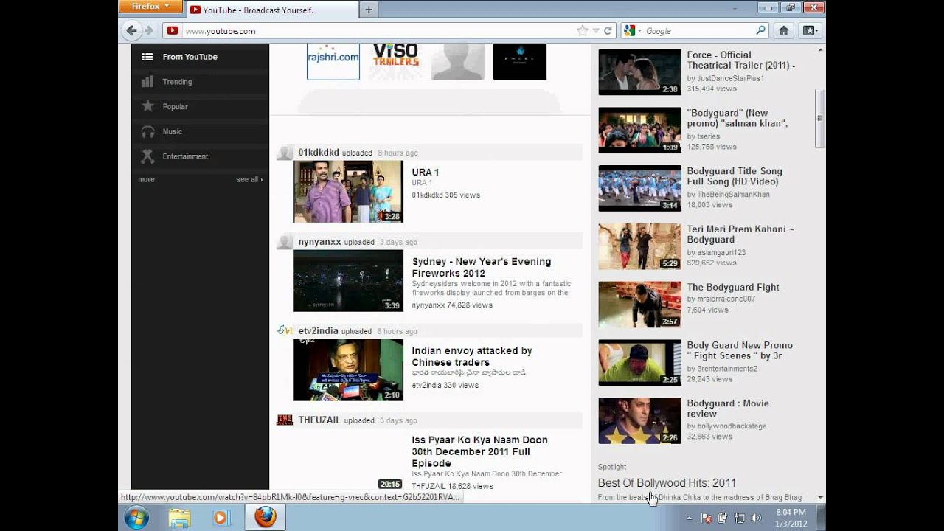944x531 pixels.
Task: Show hidden tray icons arrow
Action: click(690, 518)
